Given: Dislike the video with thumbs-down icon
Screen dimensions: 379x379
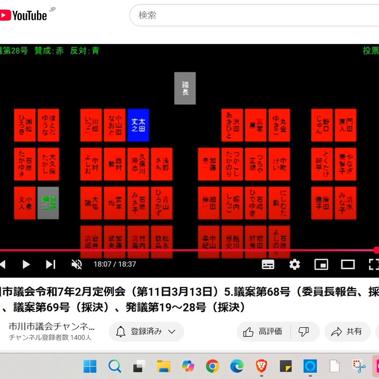Looking at the screenshot, I should (x=304, y=332).
